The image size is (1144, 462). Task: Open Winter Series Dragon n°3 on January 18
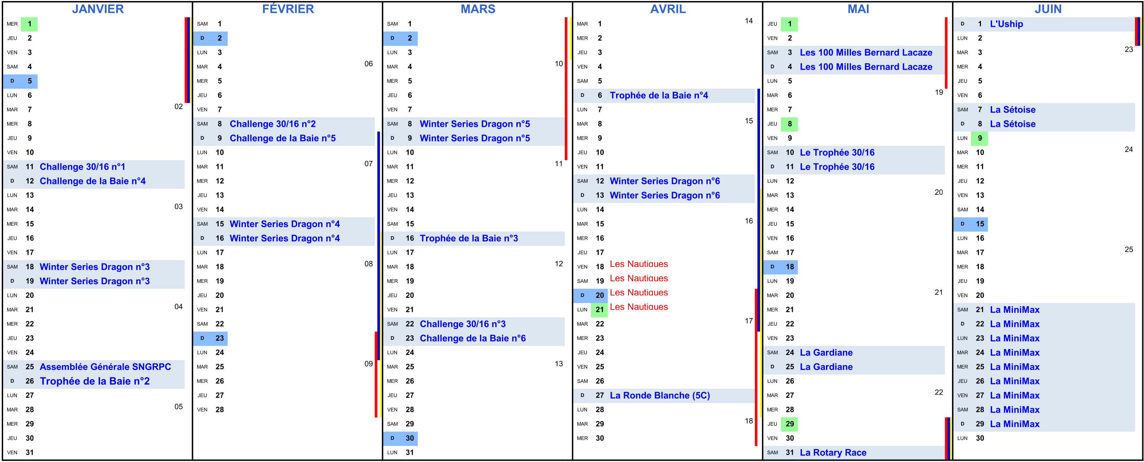point(95,267)
